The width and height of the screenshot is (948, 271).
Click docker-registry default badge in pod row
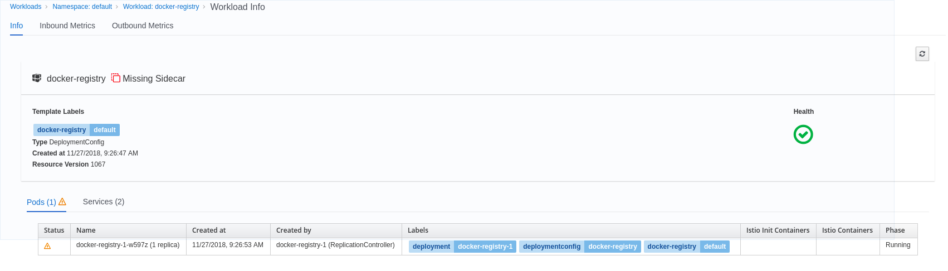click(x=687, y=247)
